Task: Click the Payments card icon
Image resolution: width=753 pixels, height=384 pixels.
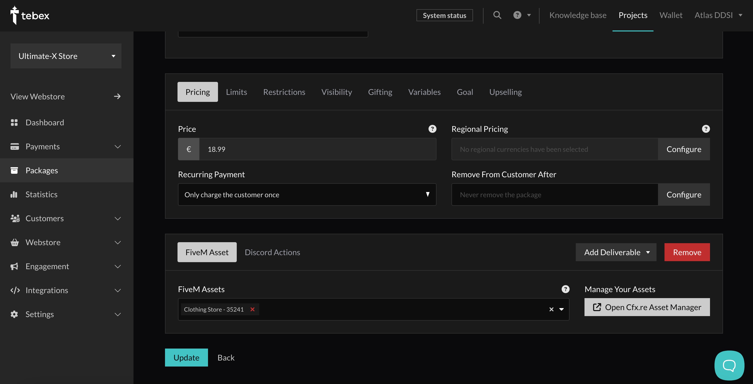Action: click(14, 146)
